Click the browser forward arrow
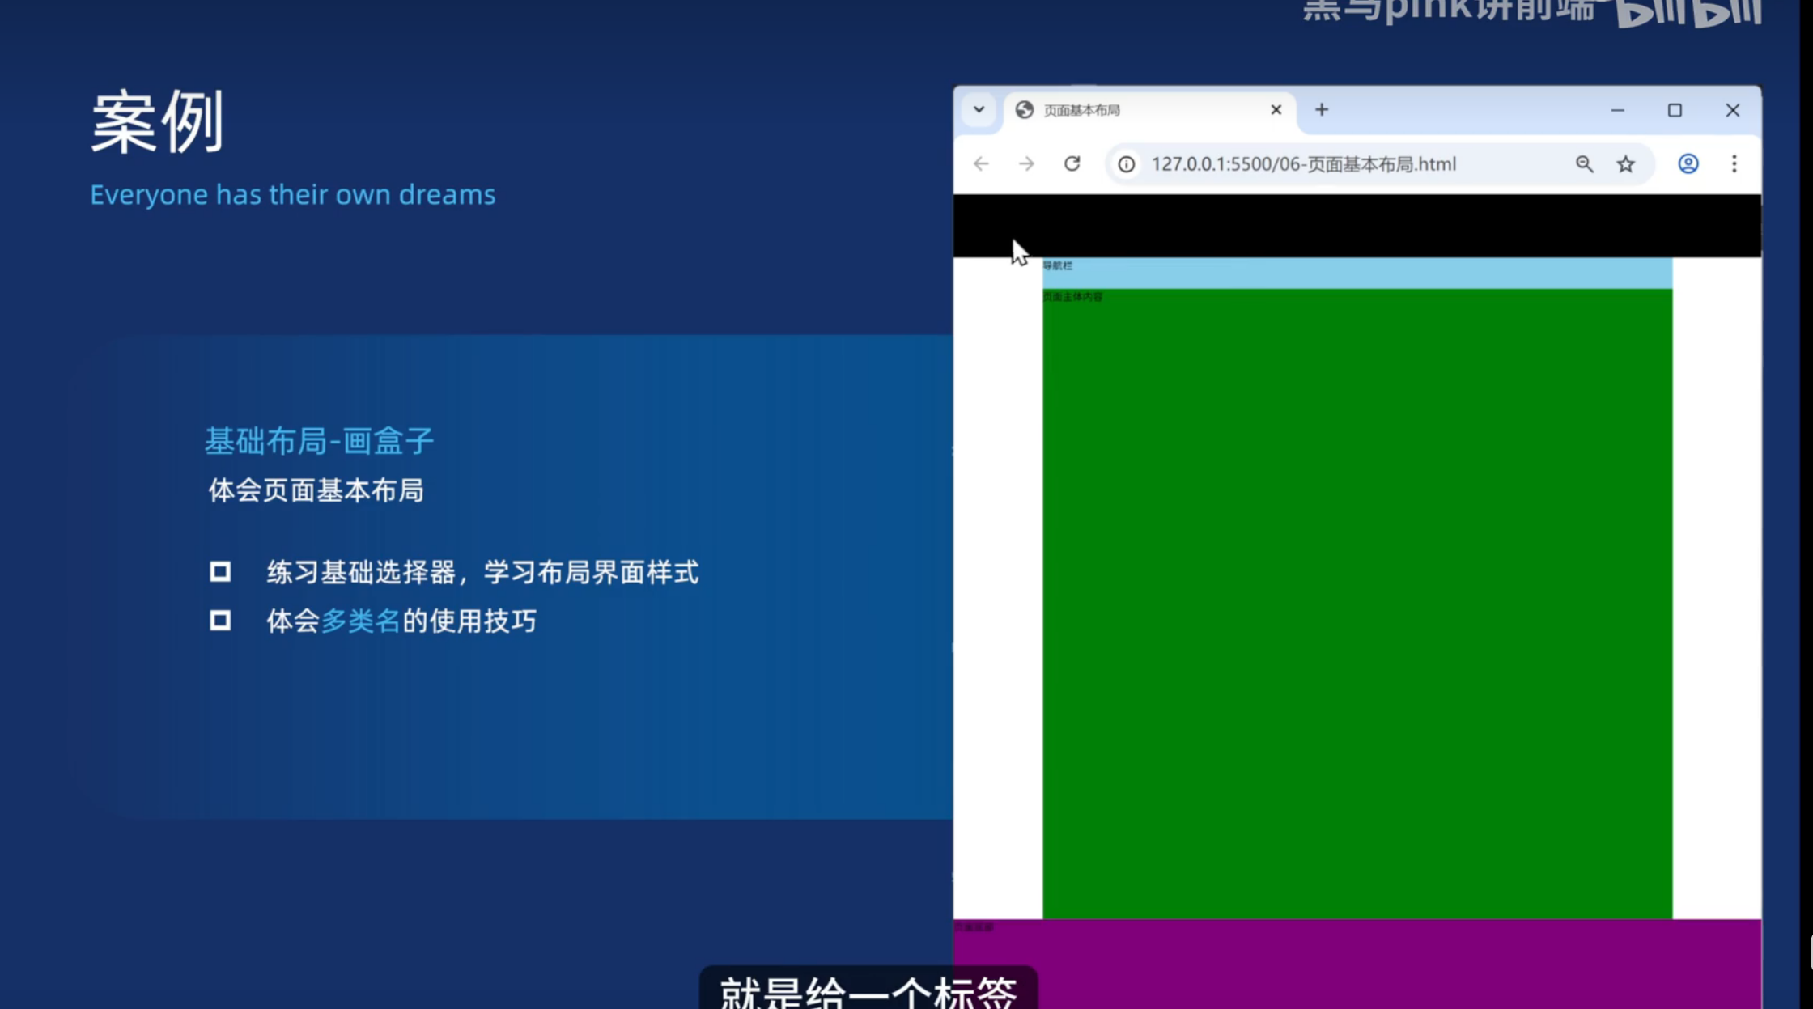Viewport: 1813px width, 1009px height. pyautogui.click(x=1026, y=164)
